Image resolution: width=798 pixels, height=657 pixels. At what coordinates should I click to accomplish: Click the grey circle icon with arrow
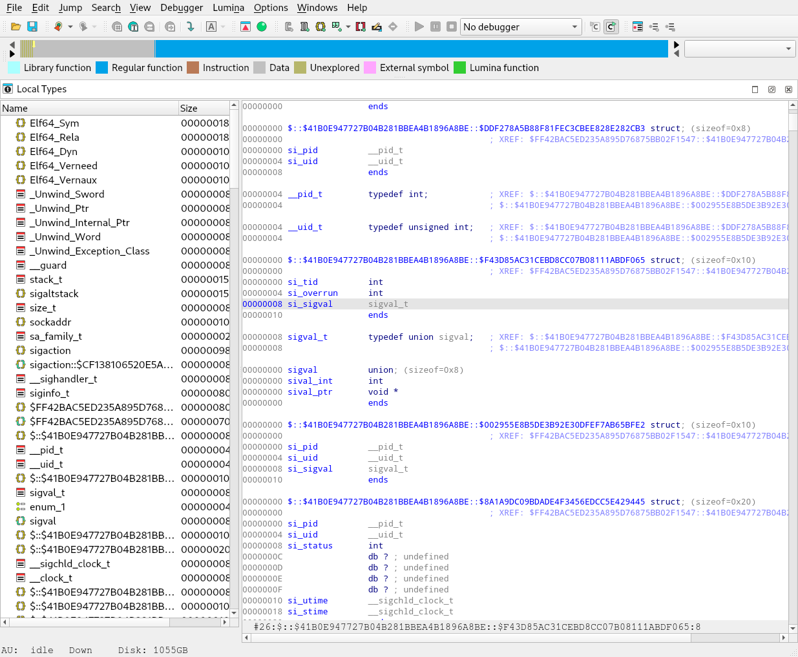170,26
